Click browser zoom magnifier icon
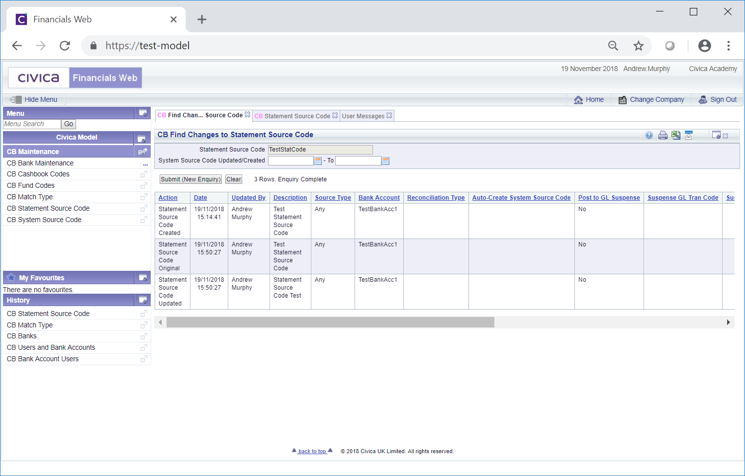This screenshot has height=476, width=745. pyautogui.click(x=613, y=46)
